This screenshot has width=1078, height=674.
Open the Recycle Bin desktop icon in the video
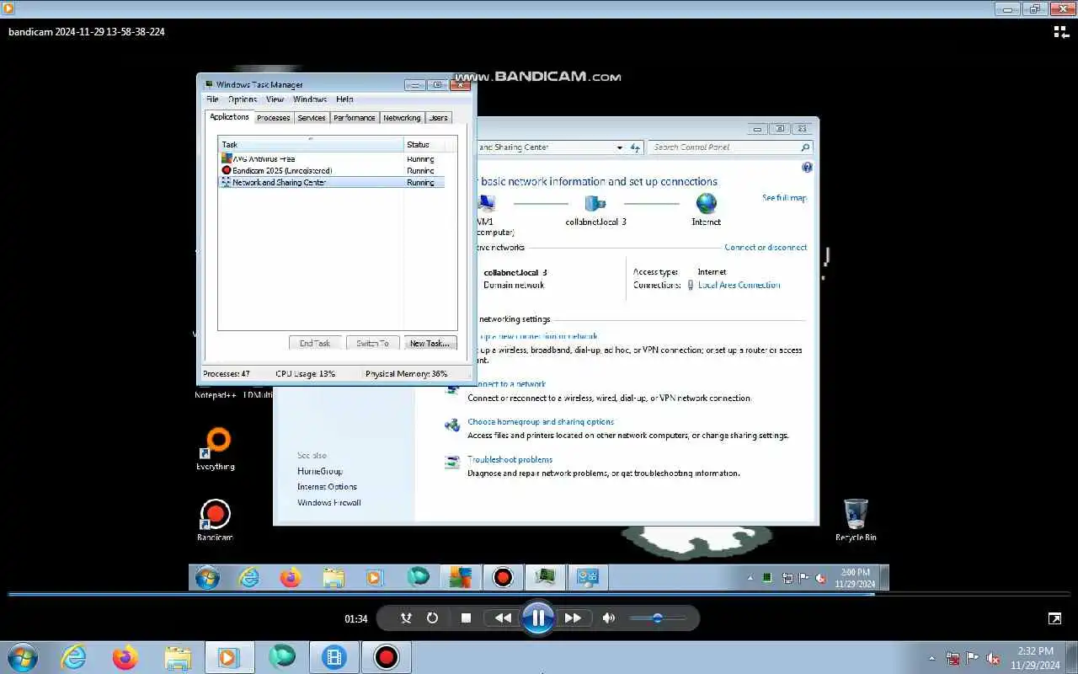(x=856, y=520)
